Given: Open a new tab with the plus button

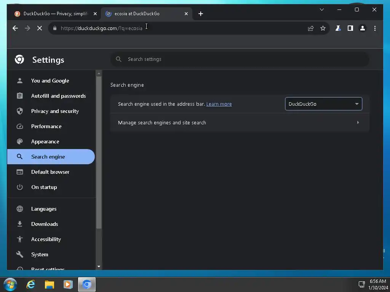Looking at the screenshot, I should coord(200,14).
